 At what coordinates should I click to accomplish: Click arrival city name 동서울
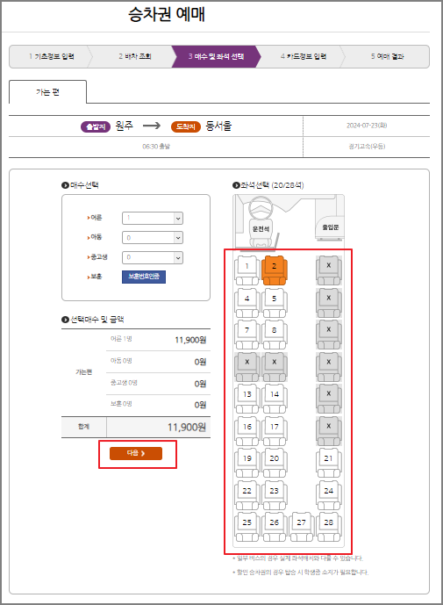(218, 126)
